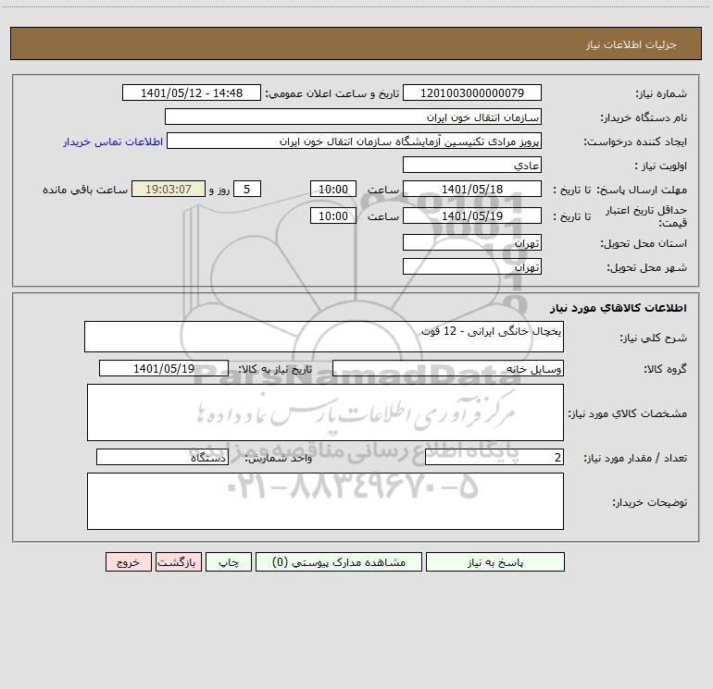Click response deadline date 1401/05/18
The width and height of the screenshot is (713, 689).
[472, 189]
